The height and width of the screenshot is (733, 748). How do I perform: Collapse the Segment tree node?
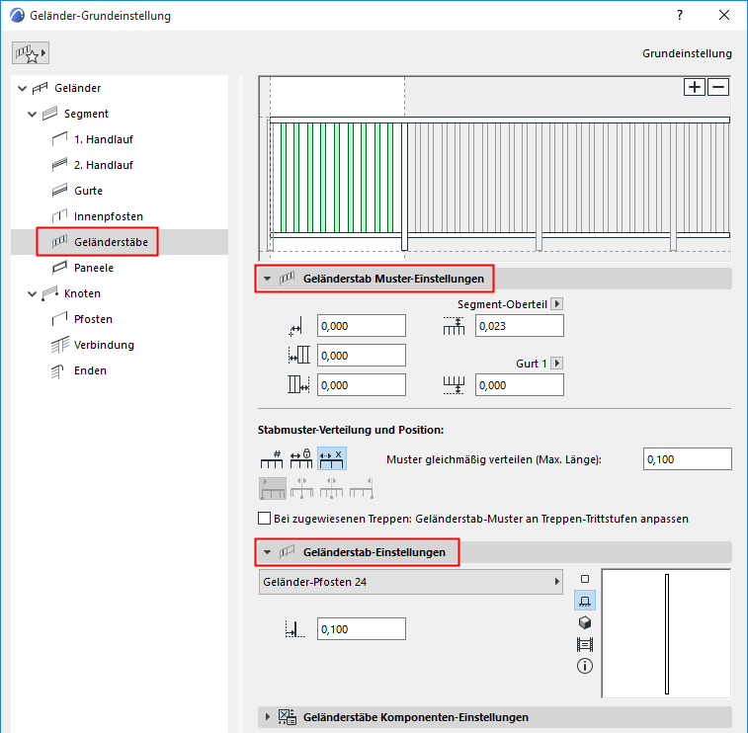click(32, 114)
